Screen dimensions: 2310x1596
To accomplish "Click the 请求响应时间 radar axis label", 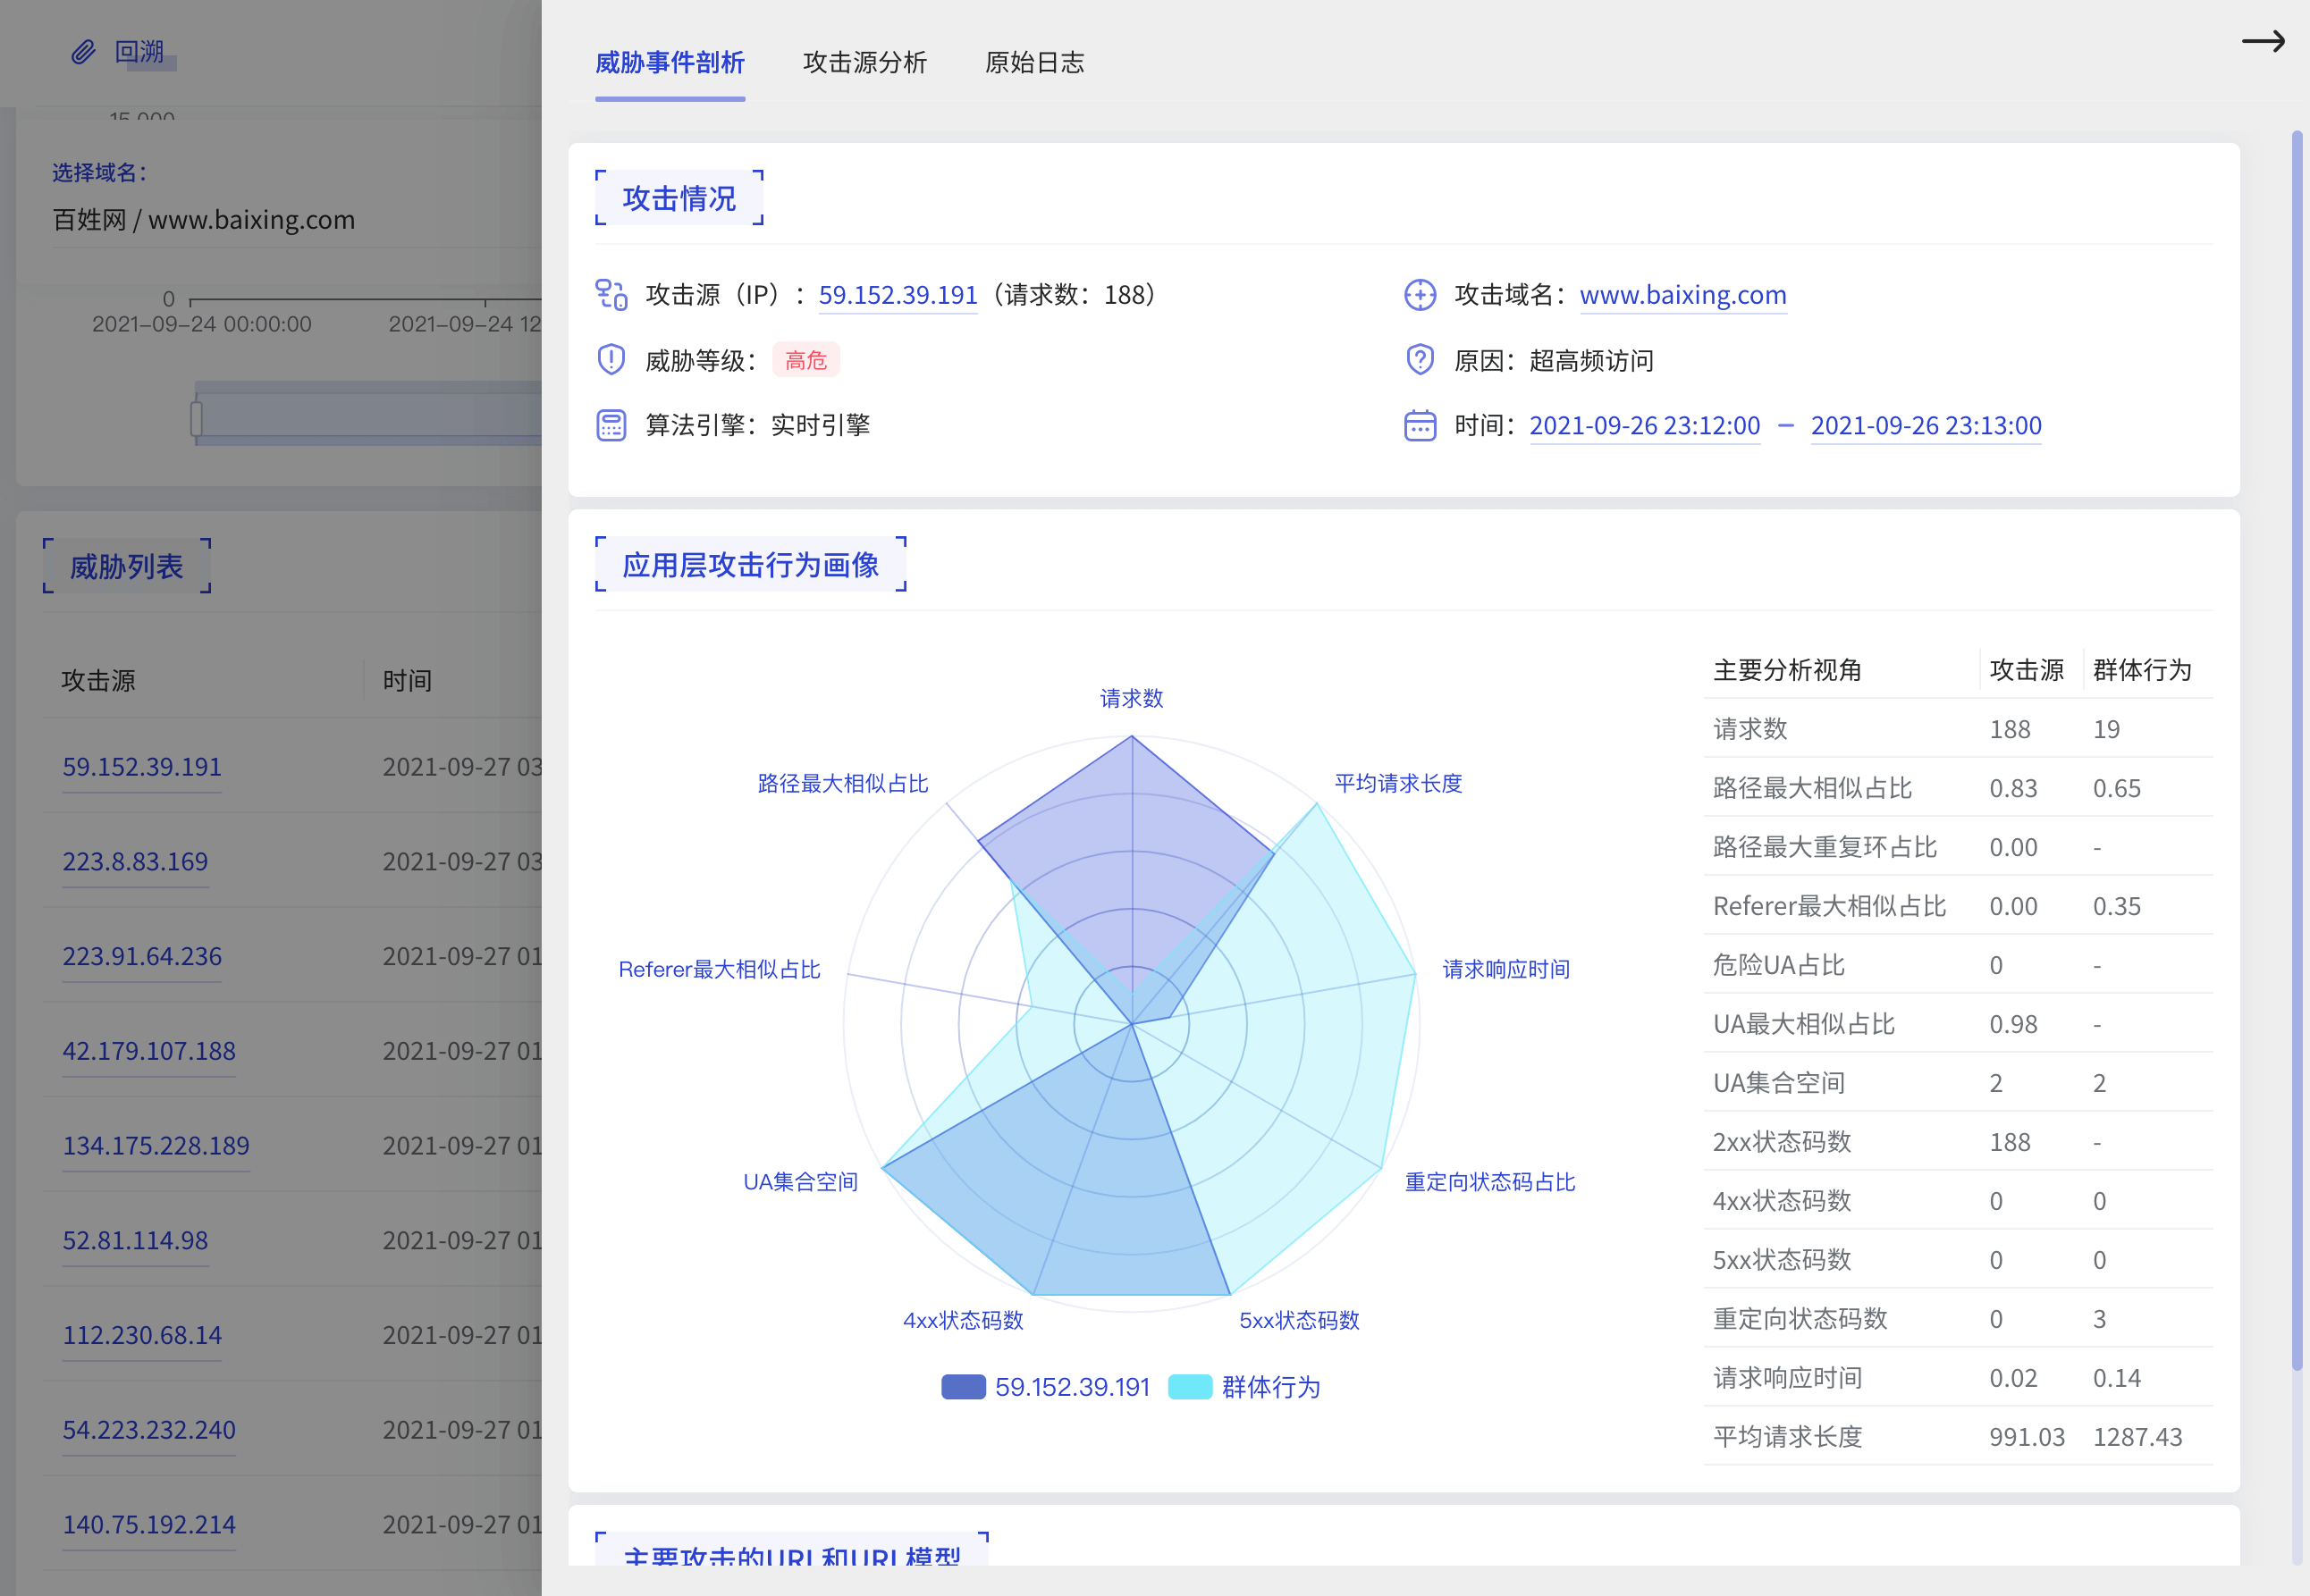I will click(x=1505, y=970).
